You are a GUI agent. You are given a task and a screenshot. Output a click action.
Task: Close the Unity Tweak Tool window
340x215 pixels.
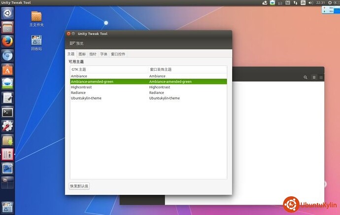coord(68,34)
